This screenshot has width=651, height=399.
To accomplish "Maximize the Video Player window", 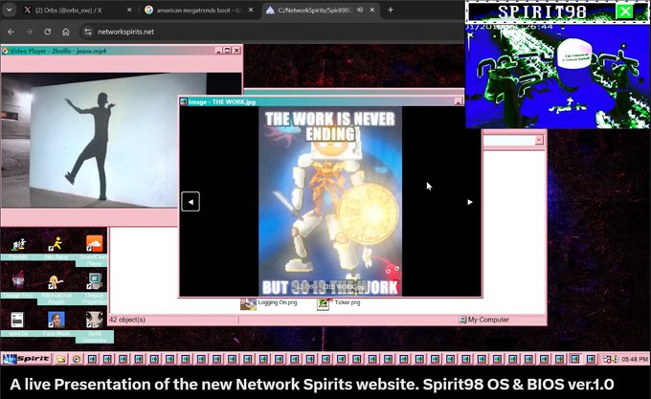I will click(228, 51).
